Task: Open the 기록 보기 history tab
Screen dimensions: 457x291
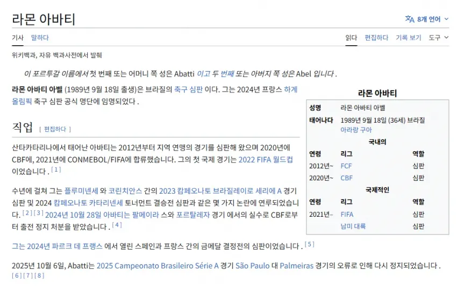Action: 408,38
